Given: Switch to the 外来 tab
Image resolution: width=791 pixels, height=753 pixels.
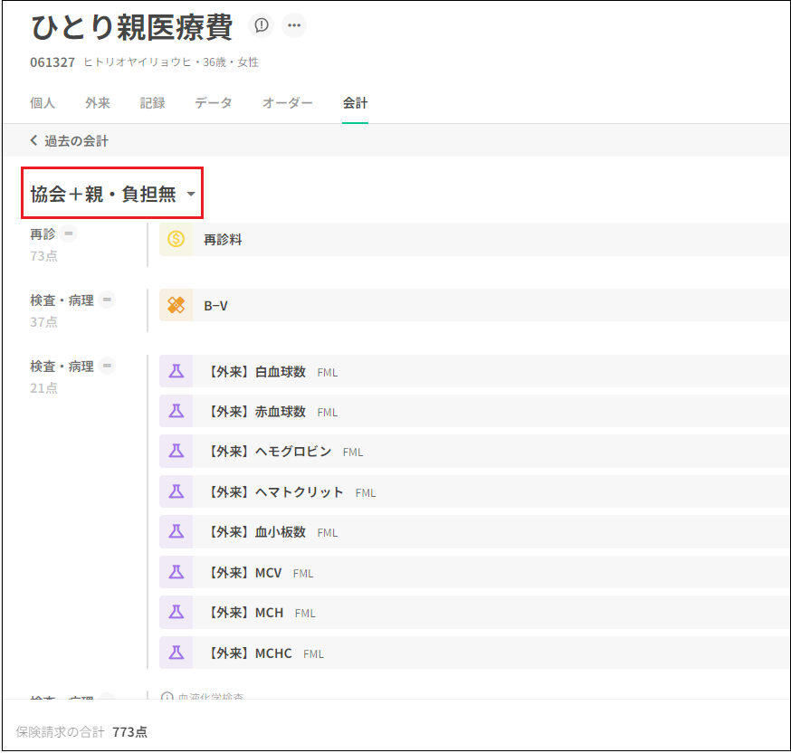Looking at the screenshot, I should [x=98, y=103].
